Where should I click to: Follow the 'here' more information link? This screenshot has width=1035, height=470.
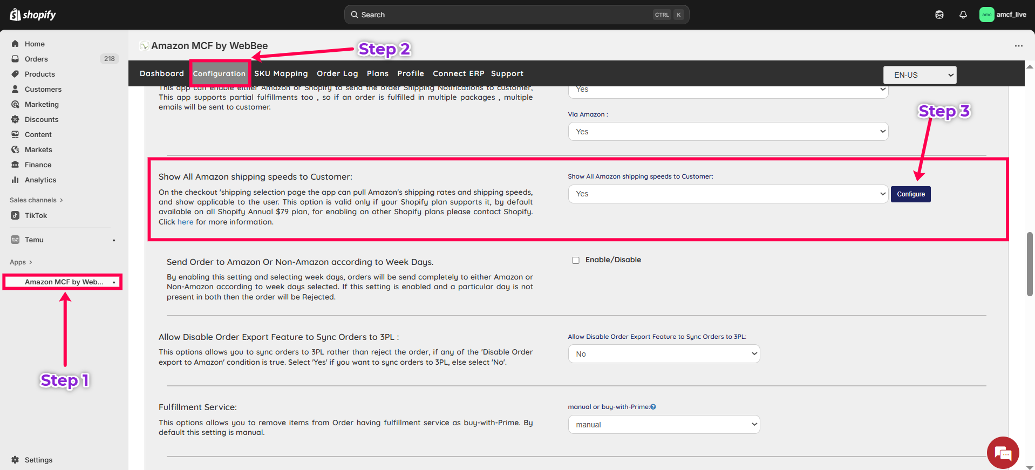[185, 222]
